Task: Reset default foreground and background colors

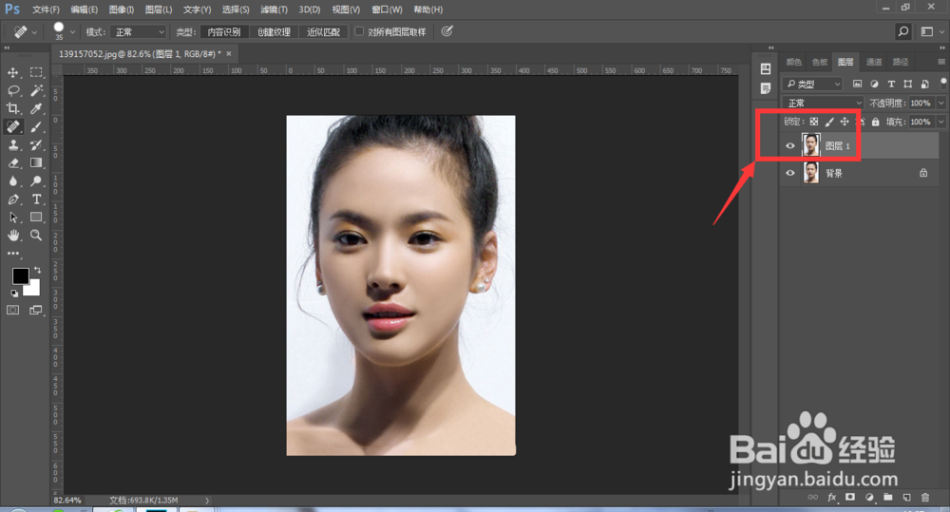Action: point(14,294)
